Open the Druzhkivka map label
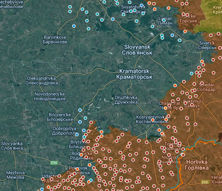This screenshot has width=222, height=191. (126, 100)
